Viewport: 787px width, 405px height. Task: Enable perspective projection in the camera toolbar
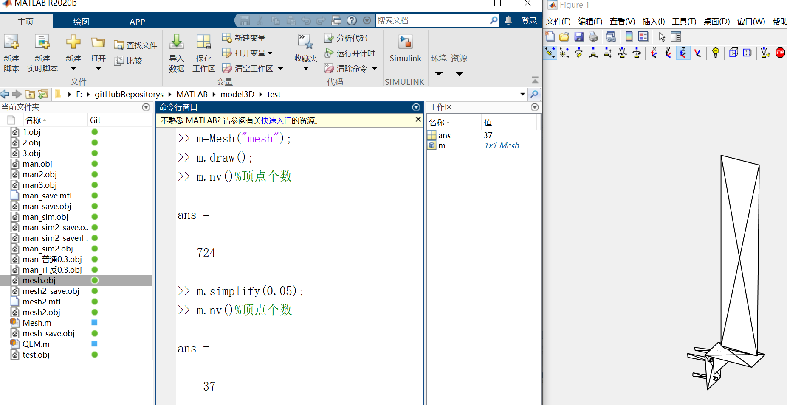coord(748,53)
